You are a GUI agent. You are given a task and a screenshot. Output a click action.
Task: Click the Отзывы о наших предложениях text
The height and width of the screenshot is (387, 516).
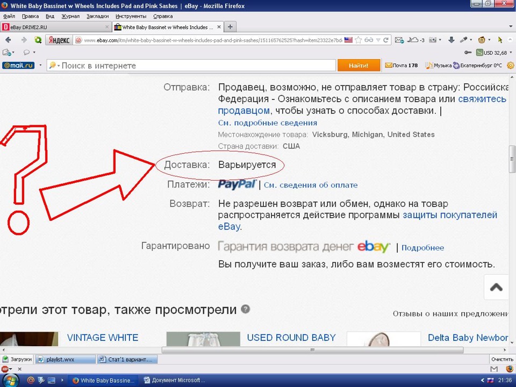click(x=450, y=313)
